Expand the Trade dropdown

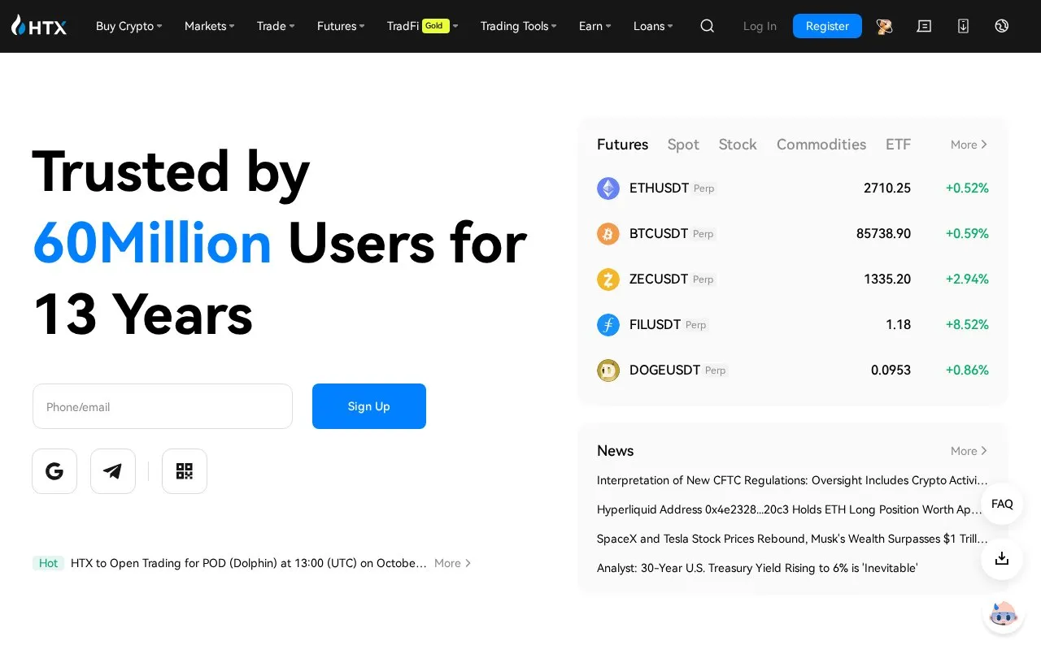click(x=276, y=26)
